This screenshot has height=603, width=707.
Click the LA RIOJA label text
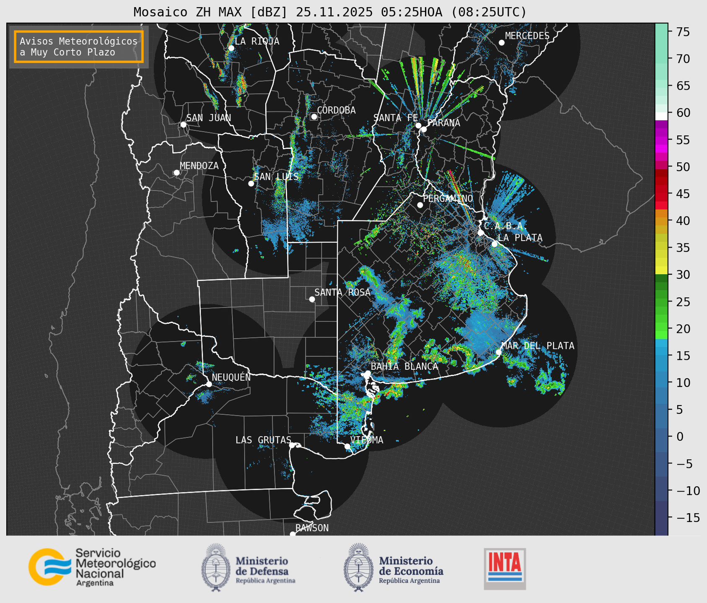pyautogui.click(x=257, y=41)
